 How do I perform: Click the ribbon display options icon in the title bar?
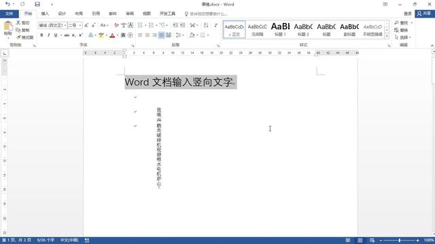385,4
